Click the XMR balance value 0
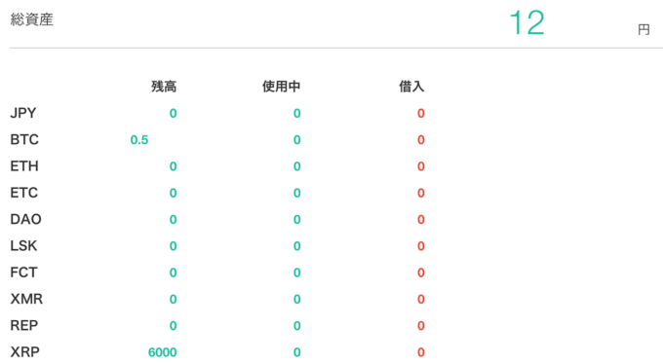The image size is (663, 363). (173, 300)
